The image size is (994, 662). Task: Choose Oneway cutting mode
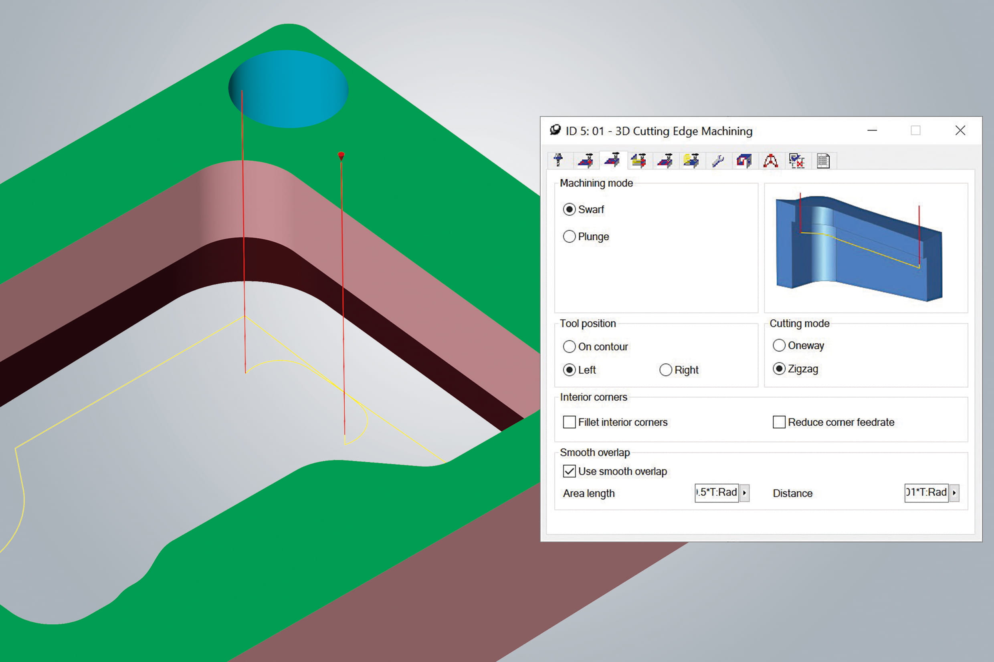(x=779, y=345)
